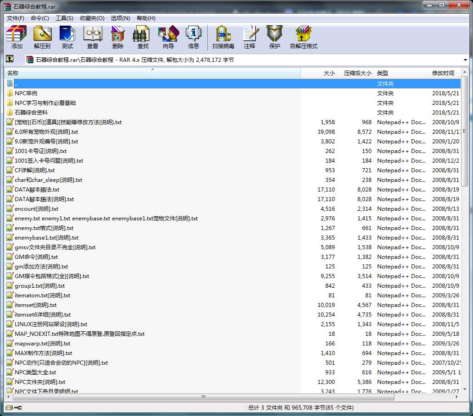Expand the address path dropdown arrow
473x416 pixels.
tap(465, 60)
